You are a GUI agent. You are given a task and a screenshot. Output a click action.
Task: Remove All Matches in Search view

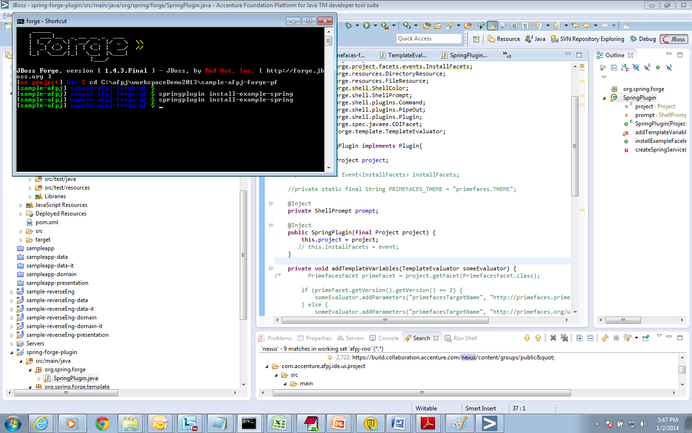click(x=565, y=338)
